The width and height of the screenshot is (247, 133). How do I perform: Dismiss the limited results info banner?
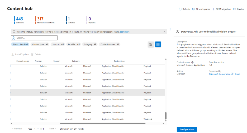point(164,32)
